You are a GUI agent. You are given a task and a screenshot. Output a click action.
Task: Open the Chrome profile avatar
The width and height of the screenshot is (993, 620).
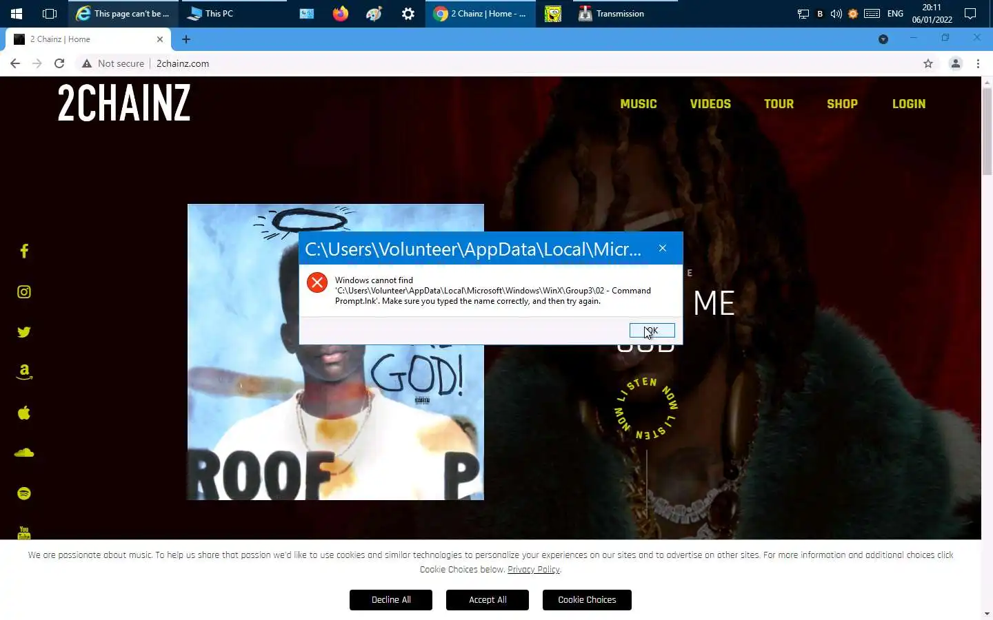[x=956, y=63]
